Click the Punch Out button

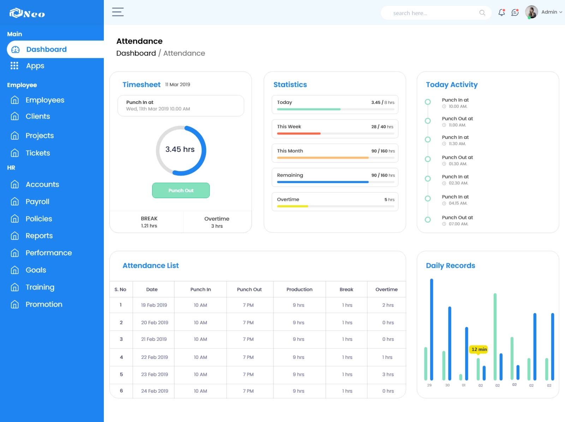181,190
